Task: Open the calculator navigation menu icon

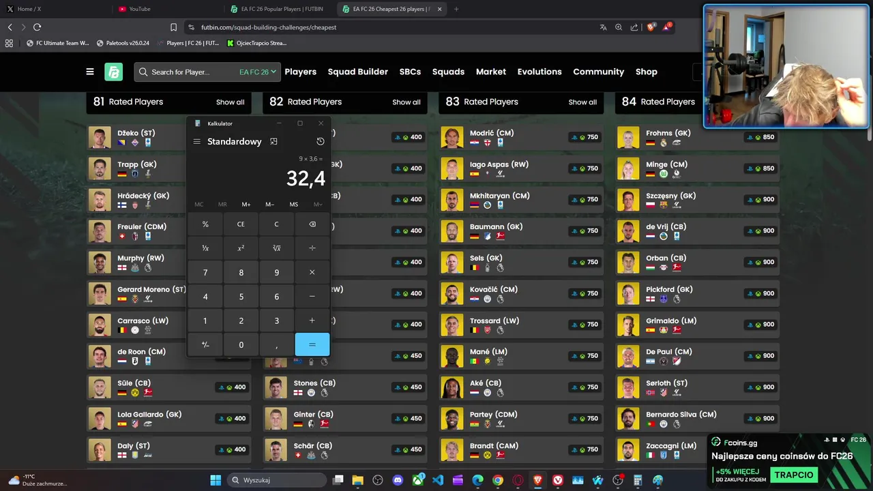Action: pyautogui.click(x=197, y=142)
